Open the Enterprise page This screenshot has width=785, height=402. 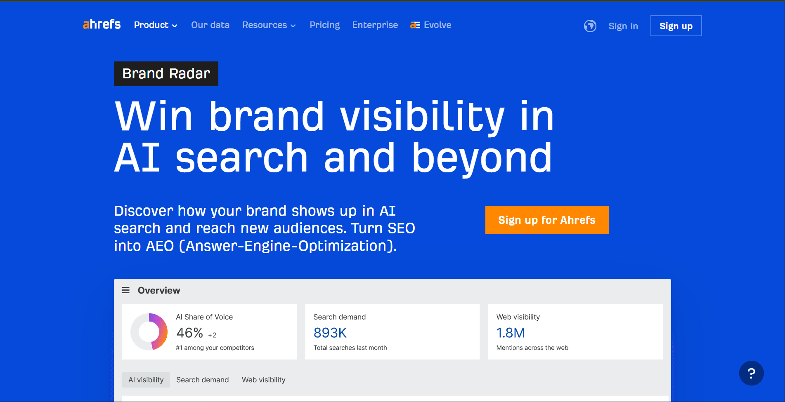(x=375, y=25)
